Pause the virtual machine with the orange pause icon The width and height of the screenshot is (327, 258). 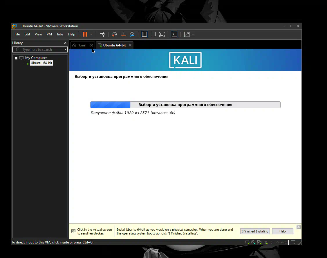(85, 34)
